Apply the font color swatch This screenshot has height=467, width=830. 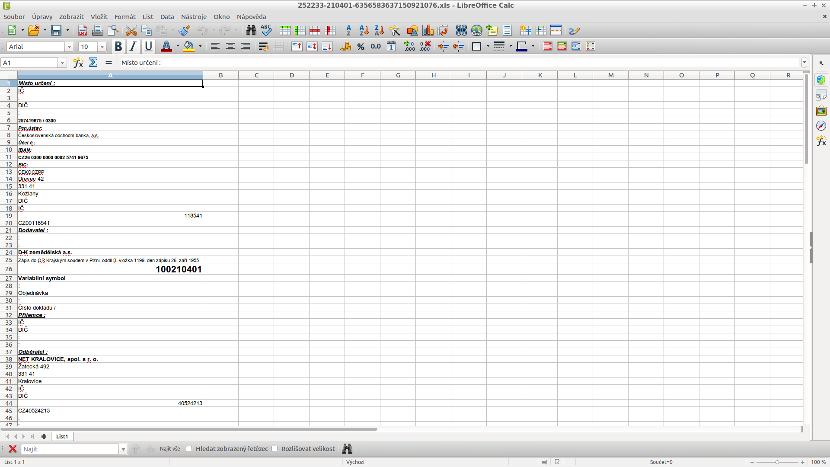tap(166, 46)
